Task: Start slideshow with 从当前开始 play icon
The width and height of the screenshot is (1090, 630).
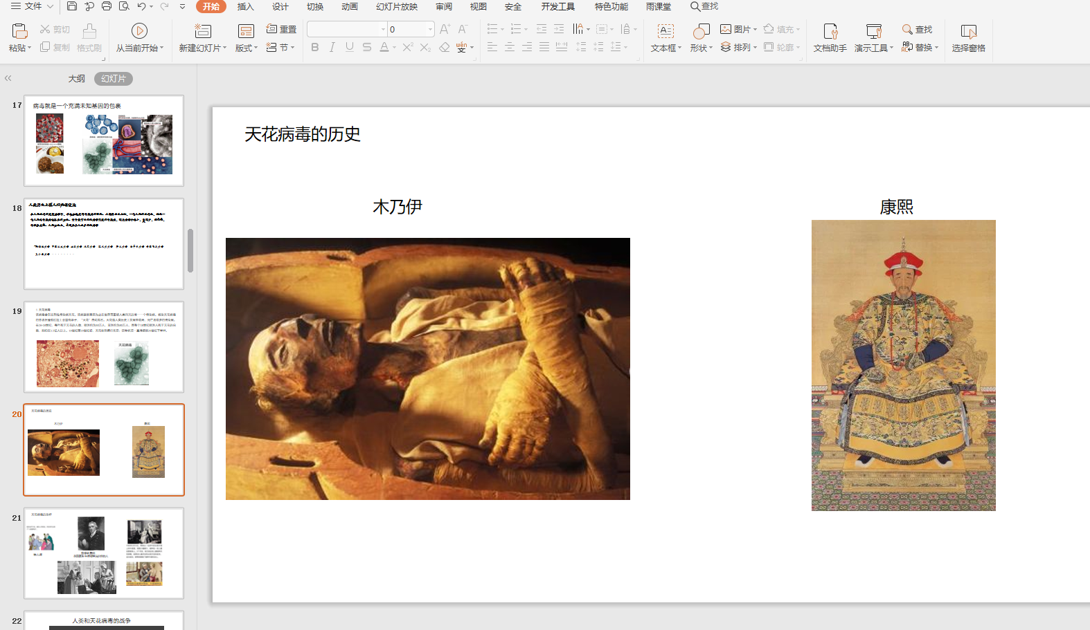Action: click(x=139, y=30)
